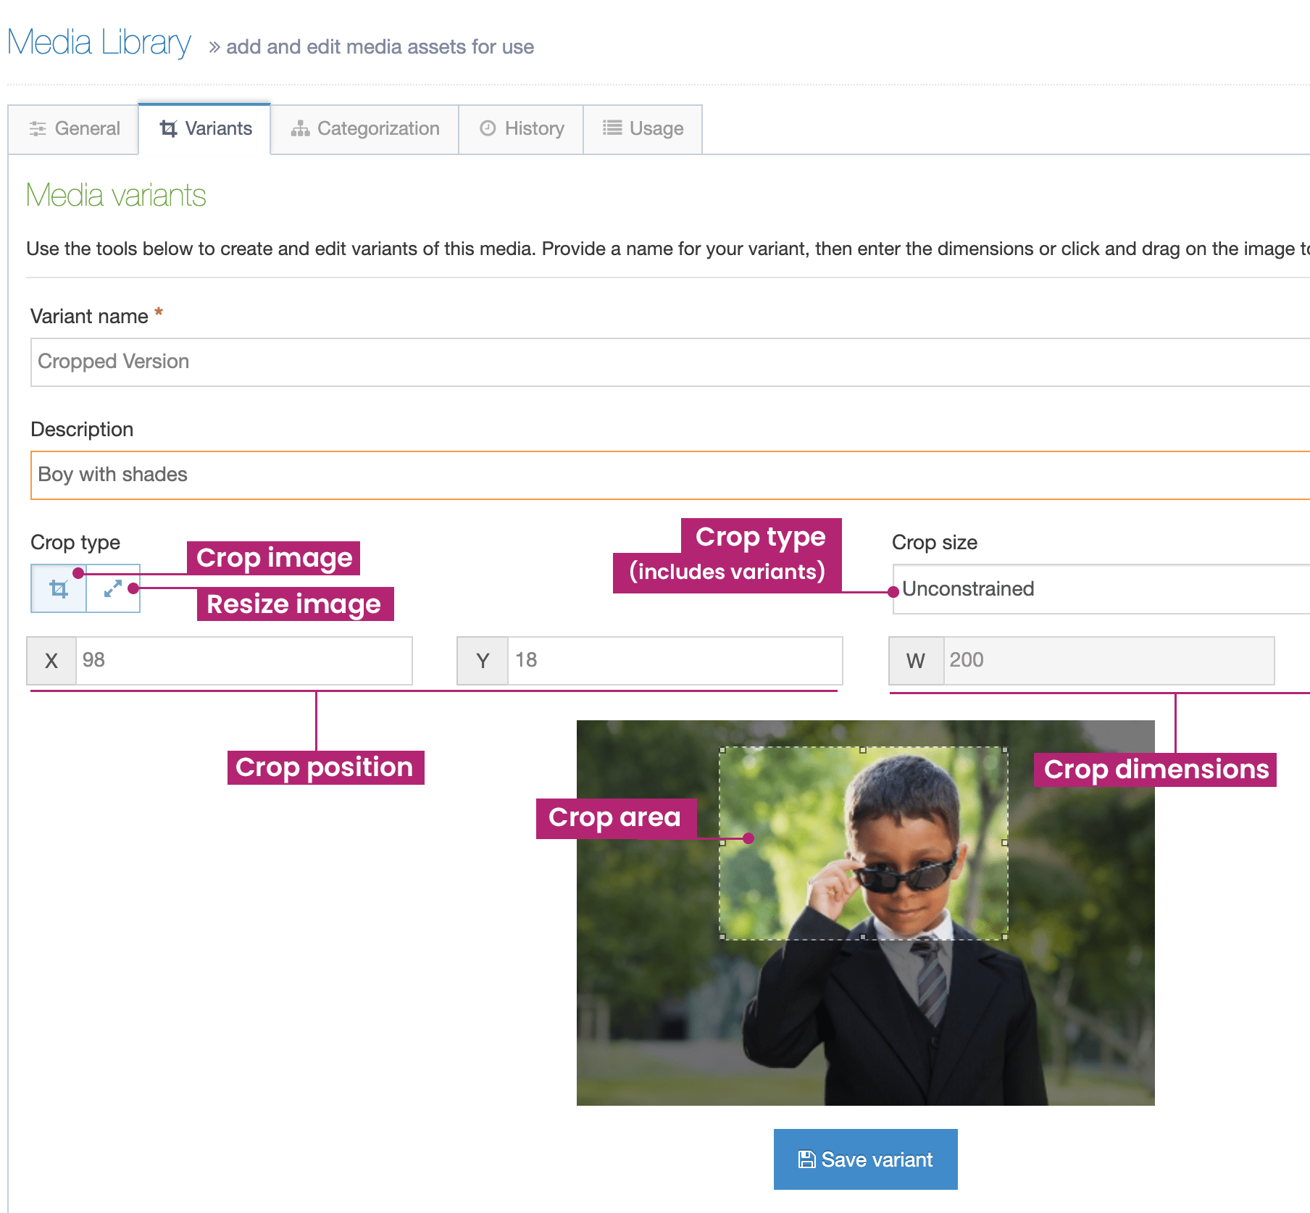Viewport: 1310px width, 1213px height.
Task: Click the Media Library heading link
Action: click(x=99, y=43)
